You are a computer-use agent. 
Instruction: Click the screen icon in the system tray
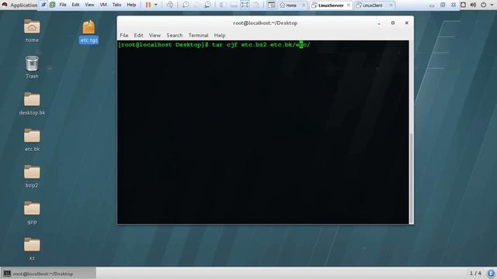coord(463,5)
